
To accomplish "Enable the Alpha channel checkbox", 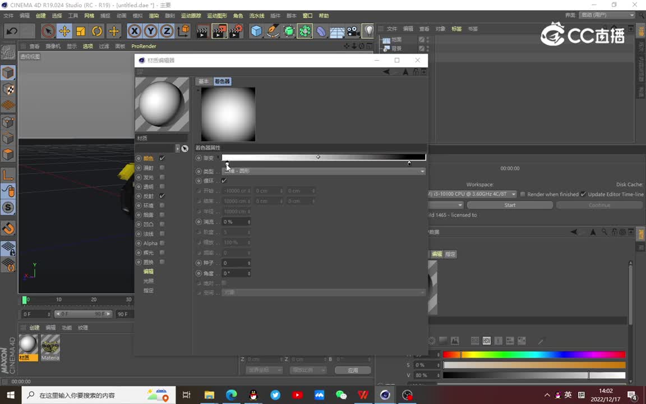I will 162,243.
